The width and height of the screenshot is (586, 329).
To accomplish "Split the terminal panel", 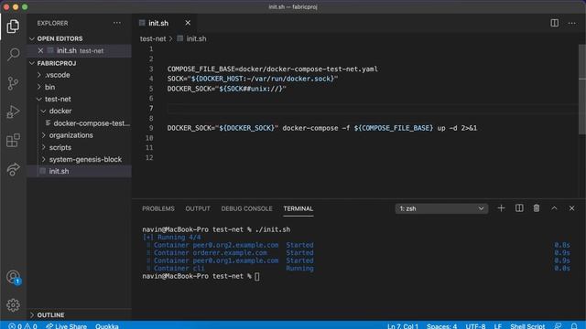I will click(x=519, y=208).
